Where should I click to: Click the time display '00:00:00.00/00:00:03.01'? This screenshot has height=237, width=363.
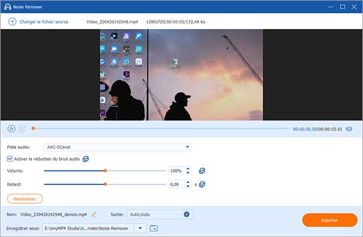pos(318,129)
